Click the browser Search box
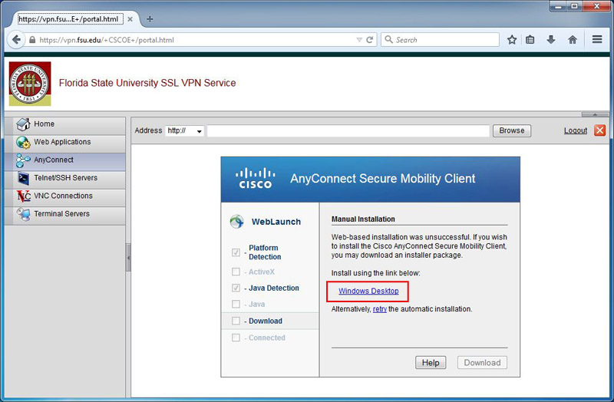 [x=440, y=40]
